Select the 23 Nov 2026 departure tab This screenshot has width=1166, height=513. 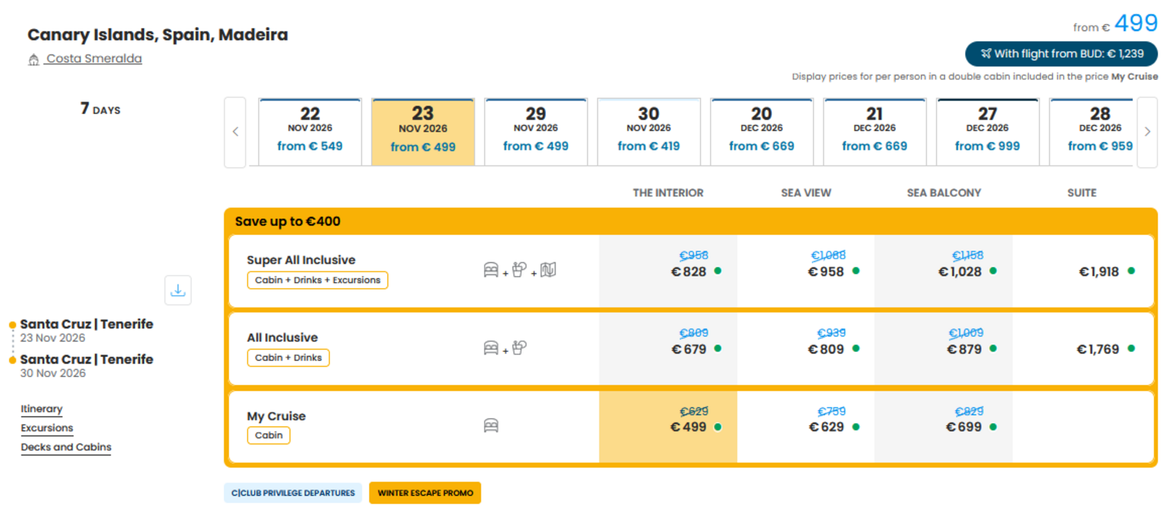click(423, 132)
